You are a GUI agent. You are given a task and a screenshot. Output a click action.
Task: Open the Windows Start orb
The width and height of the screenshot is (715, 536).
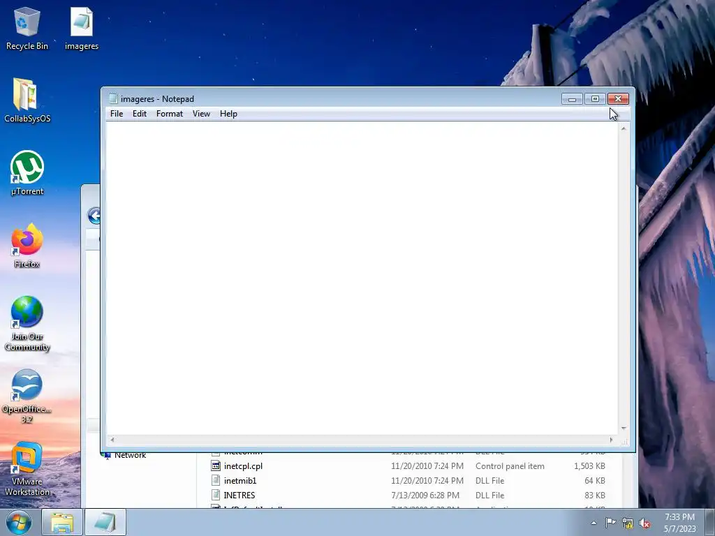click(19, 522)
